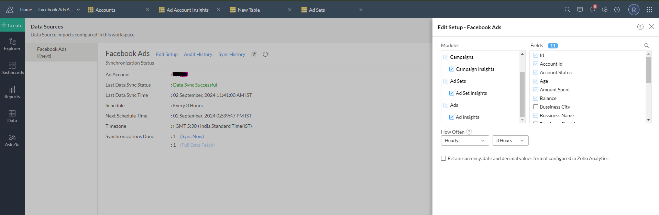659x215 pixels.
Task: Open Explorer in the left sidebar
Action: 12,44
